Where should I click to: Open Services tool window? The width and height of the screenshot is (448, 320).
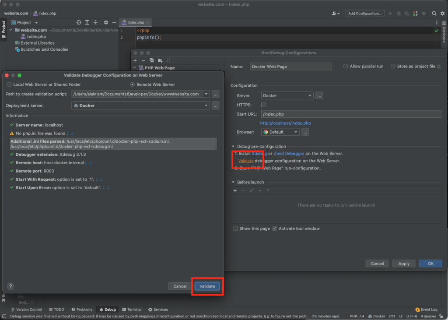click(x=158, y=309)
